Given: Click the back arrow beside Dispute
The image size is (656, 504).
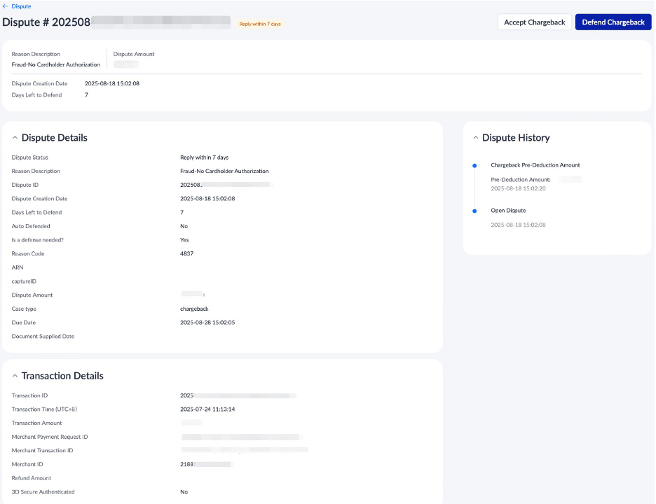Looking at the screenshot, I should click(x=6, y=6).
